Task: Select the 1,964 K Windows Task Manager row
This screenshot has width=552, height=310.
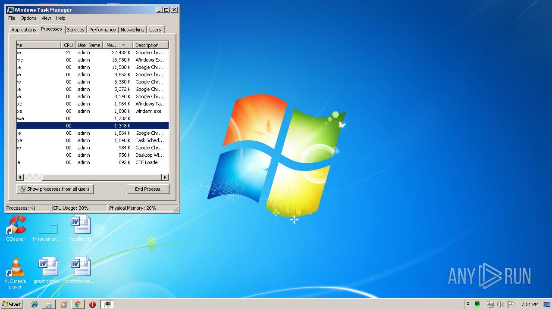Action: [x=92, y=104]
